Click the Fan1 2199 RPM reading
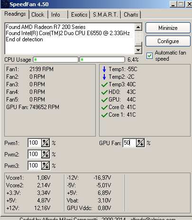 coord(30,69)
